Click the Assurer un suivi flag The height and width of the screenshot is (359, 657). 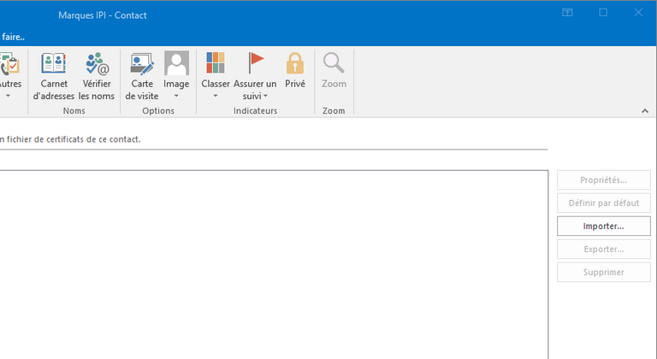tap(255, 64)
